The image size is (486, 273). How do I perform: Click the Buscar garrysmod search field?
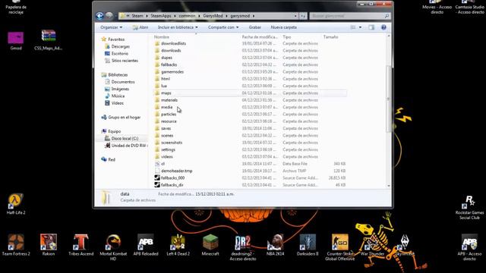pyautogui.click(x=349, y=16)
